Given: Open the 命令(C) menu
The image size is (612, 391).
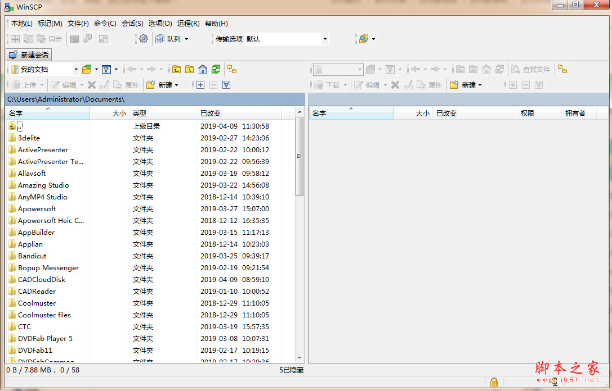Looking at the screenshot, I should tap(105, 24).
